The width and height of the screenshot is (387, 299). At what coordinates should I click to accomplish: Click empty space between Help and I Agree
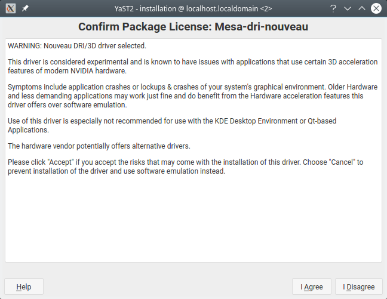pos(167,287)
